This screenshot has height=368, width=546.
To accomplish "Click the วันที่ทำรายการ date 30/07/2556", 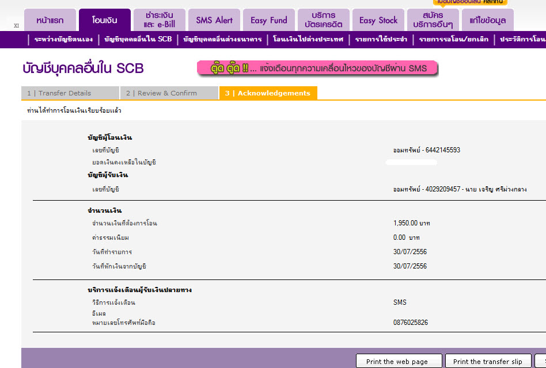I will pos(410,252).
